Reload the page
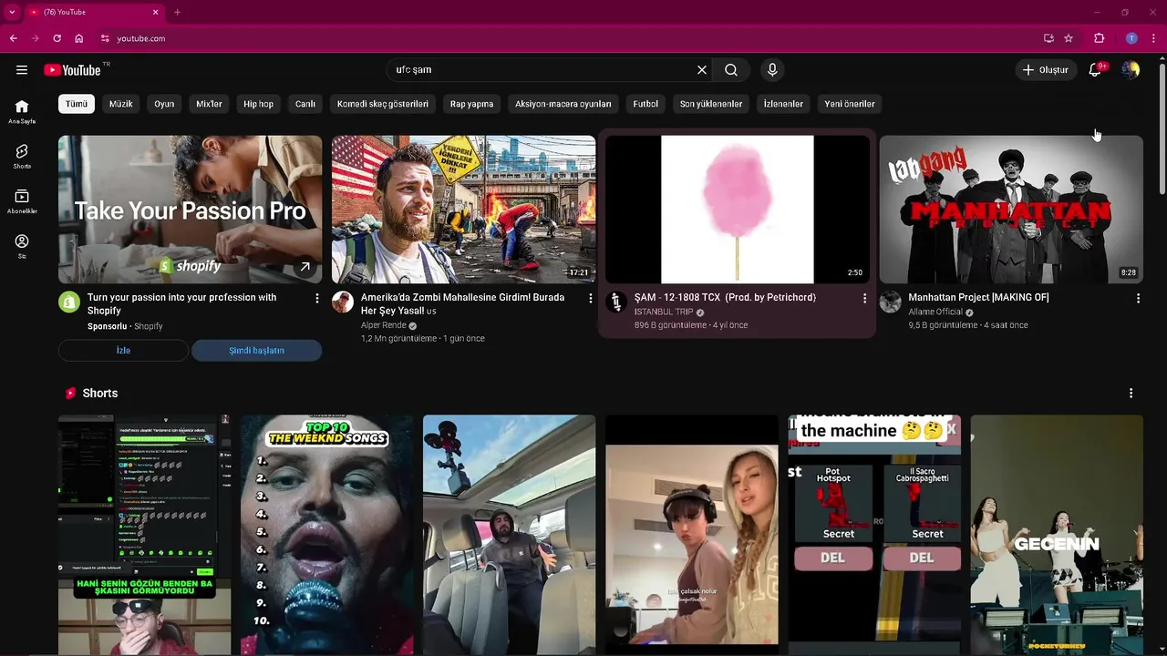The image size is (1167, 656). coord(57,38)
